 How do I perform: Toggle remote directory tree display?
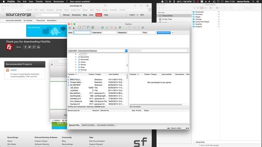(x=88, y=28)
